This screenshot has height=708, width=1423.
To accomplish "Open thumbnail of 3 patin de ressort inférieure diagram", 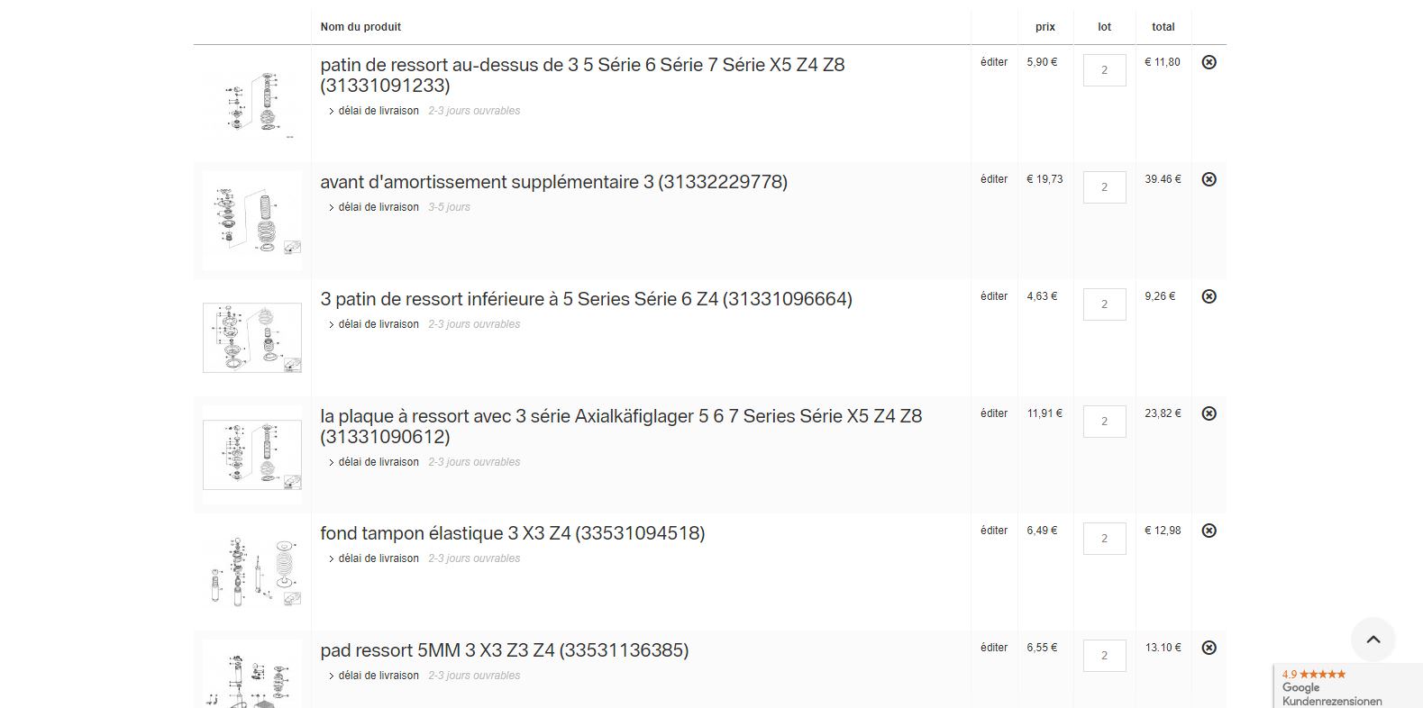I will point(252,338).
